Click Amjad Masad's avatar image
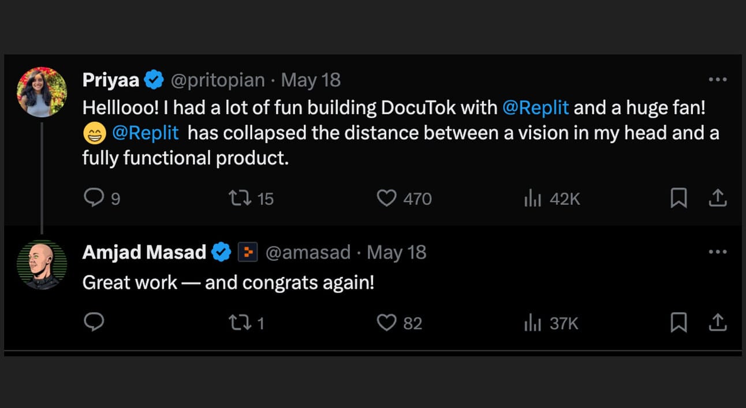Screen dimensions: 746x408 [x=42, y=264]
